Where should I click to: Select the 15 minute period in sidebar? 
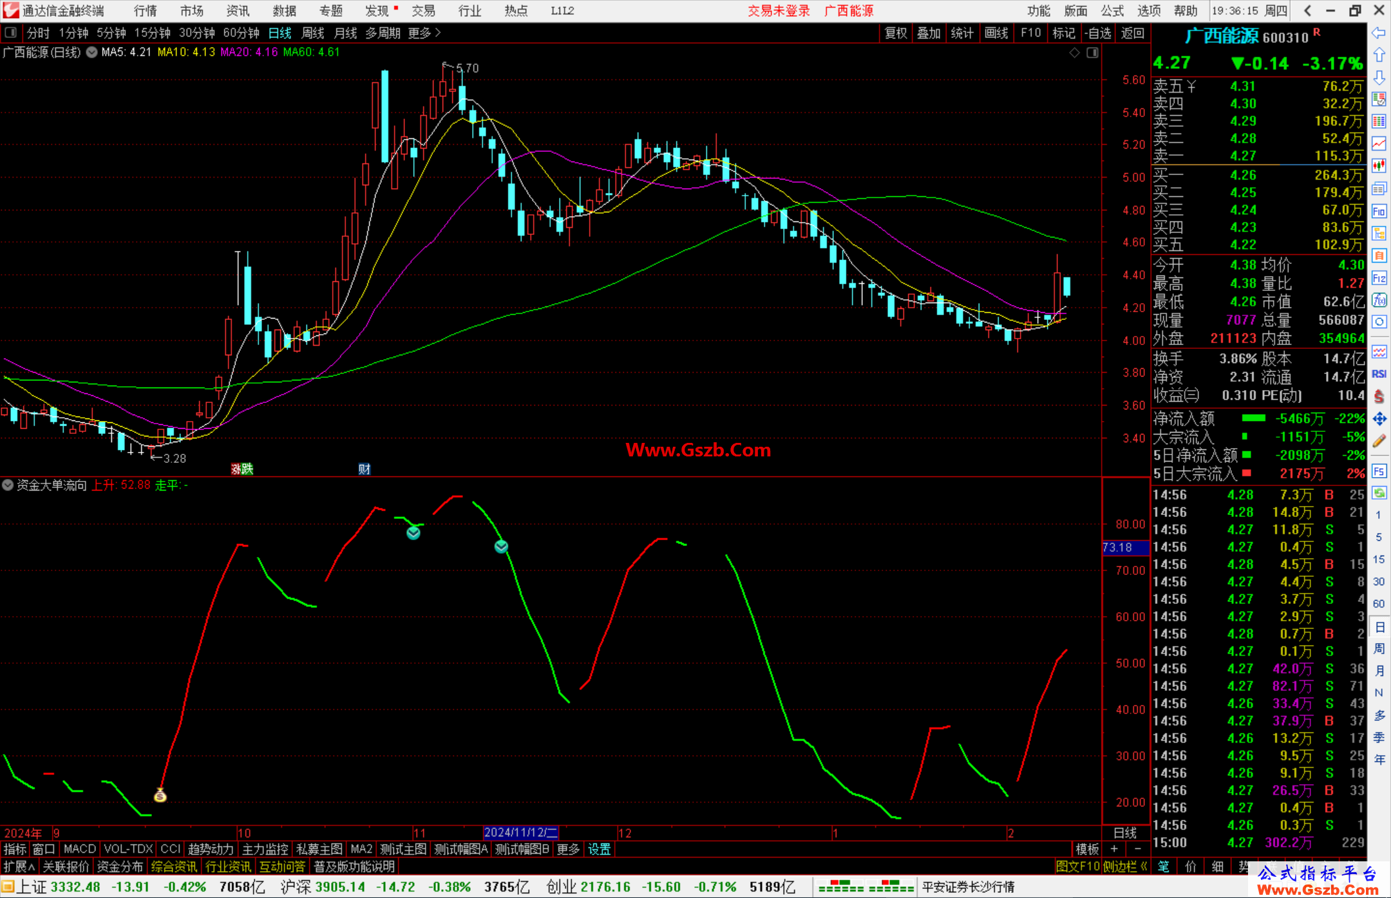point(1379,559)
